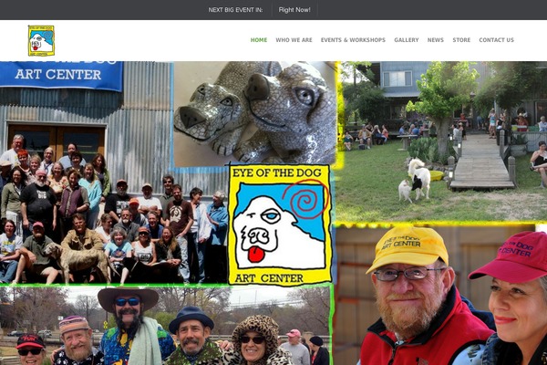Click the woman in the leopard print hood
Image resolution: width=547 pixels, height=365 pixels.
pos(255,340)
